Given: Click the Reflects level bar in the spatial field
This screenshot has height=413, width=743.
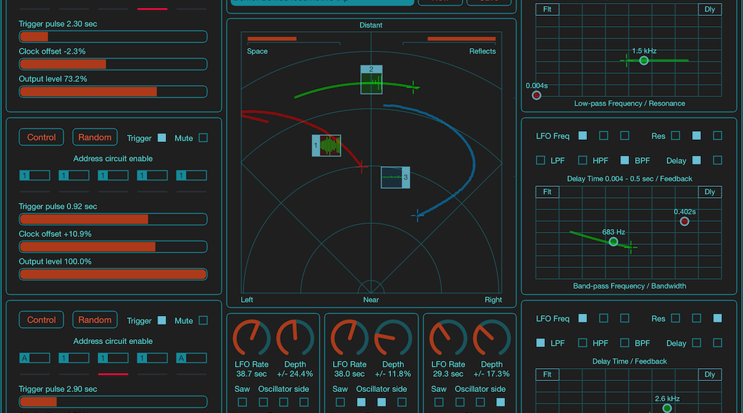Looking at the screenshot, I should (461, 38).
